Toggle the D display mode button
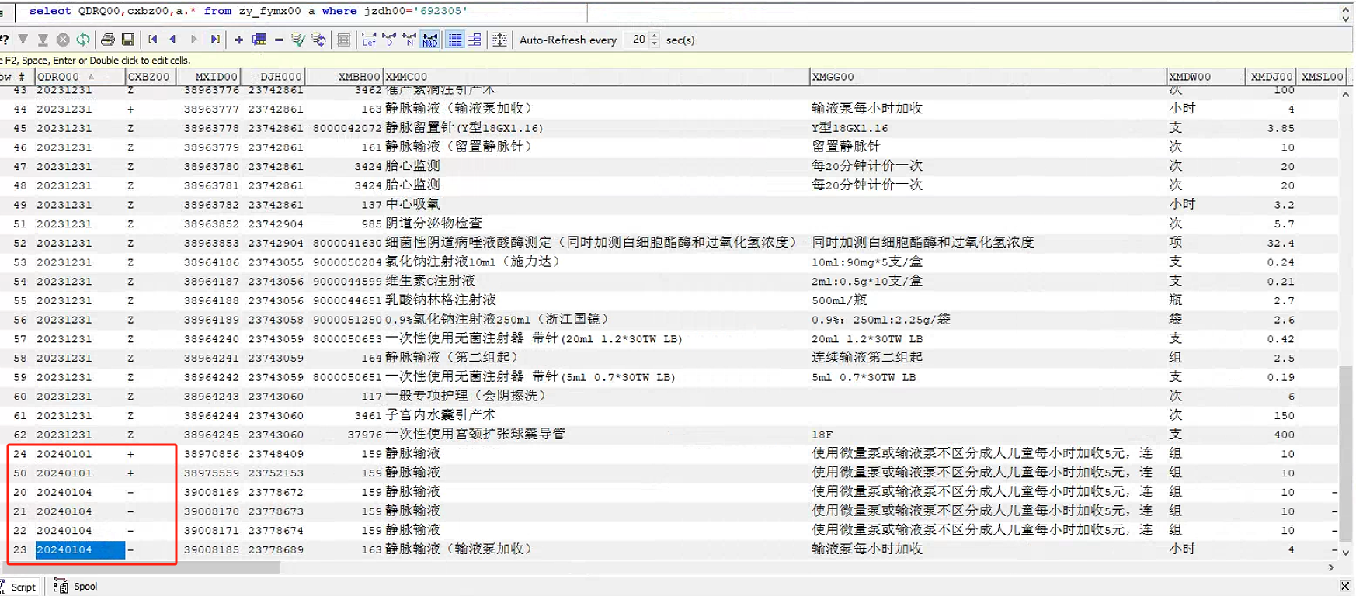Image resolution: width=1356 pixels, height=596 pixels. tap(389, 40)
